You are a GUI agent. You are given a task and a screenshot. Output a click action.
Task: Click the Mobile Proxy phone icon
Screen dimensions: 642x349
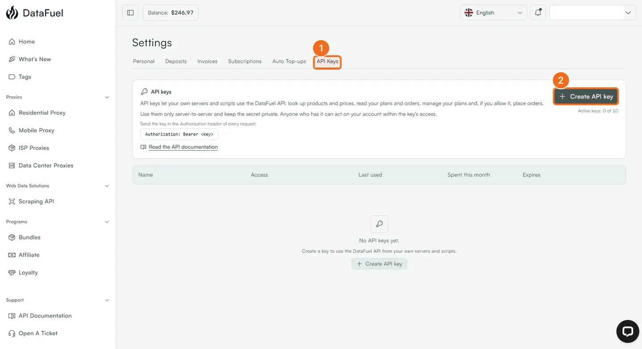[x=12, y=130]
